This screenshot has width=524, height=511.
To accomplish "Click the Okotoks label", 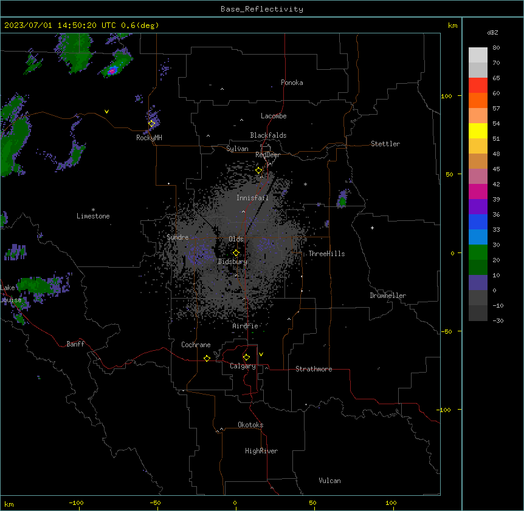I will pos(250,425).
